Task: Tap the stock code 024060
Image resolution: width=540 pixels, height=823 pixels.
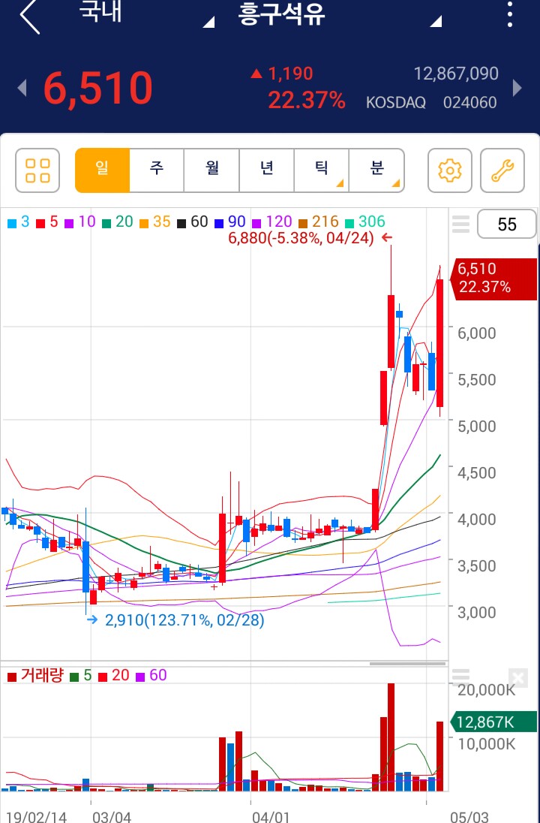Action: (469, 102)
